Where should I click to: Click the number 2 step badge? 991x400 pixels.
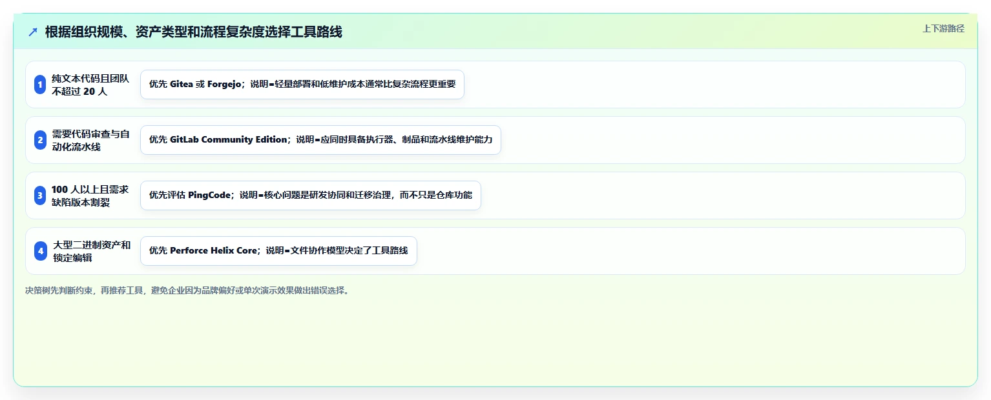pyautogui.click(x=40, y=140)
